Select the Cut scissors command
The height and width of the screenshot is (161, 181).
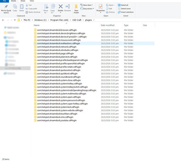[29, 5]
